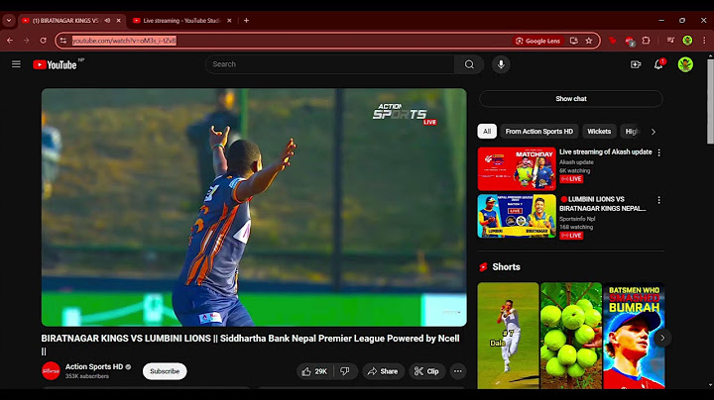Click the search magnifier button

point(469,64)
